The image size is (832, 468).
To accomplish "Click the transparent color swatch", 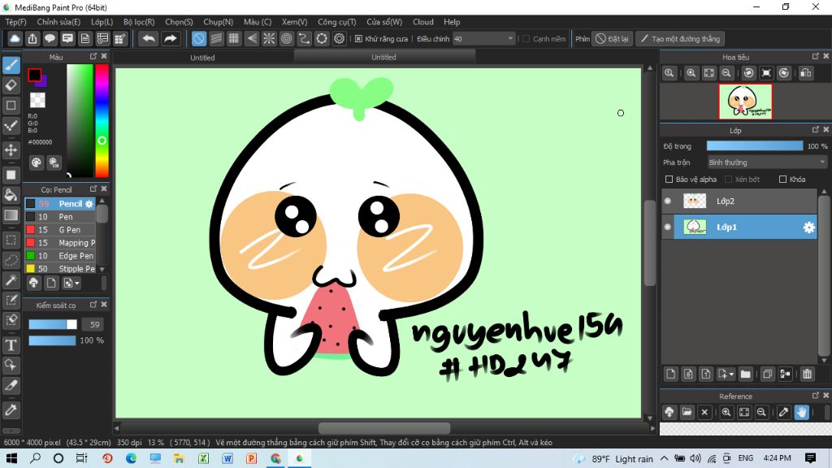I will point(37,100).
